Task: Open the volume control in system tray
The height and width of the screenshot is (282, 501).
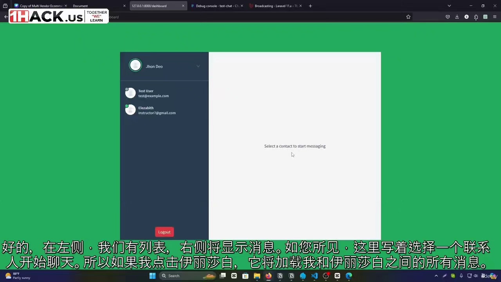Action: point(476,276)
